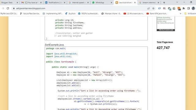View site information lock icon
Image resolution: width=196 pixels, height=110 pixels.
pos(14,8)
